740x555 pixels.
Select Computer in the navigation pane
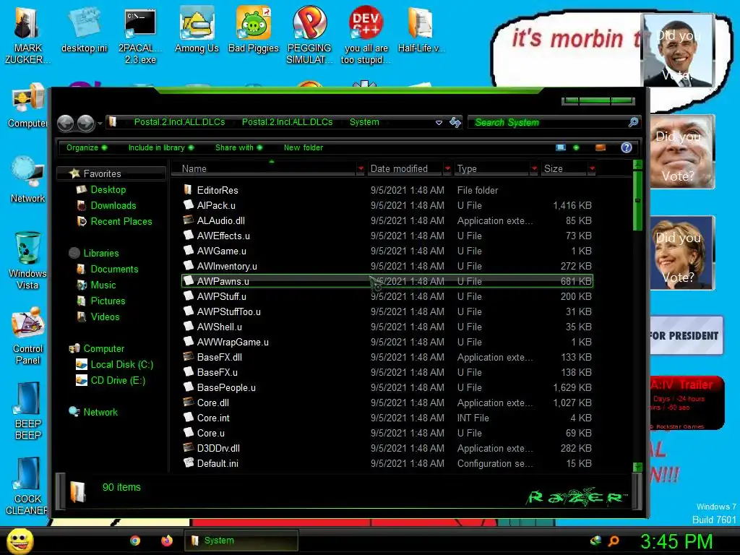(104, 349)
